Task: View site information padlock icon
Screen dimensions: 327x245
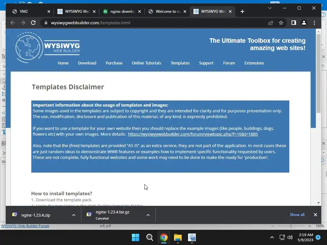Action: click(x=46, y=23)
